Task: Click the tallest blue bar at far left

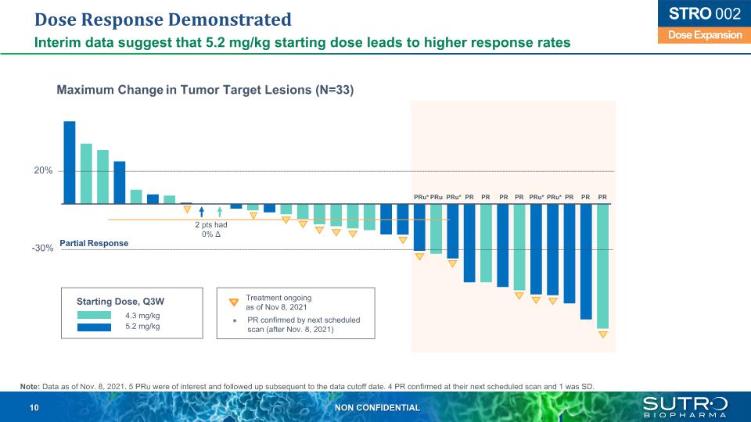Action: pyautogui.click(x=70, y=162)
